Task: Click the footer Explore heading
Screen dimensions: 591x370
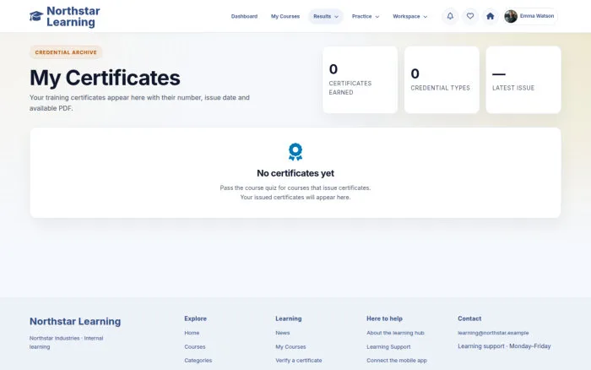Action: (195, 318)
